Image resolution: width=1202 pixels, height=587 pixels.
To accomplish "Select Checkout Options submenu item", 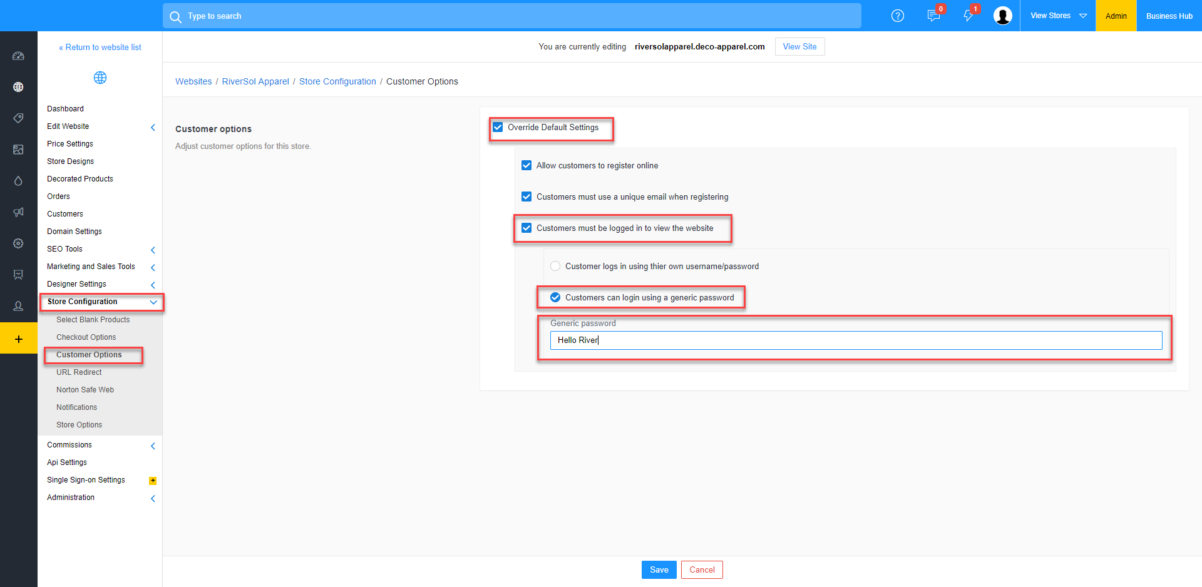I will 86,337.
